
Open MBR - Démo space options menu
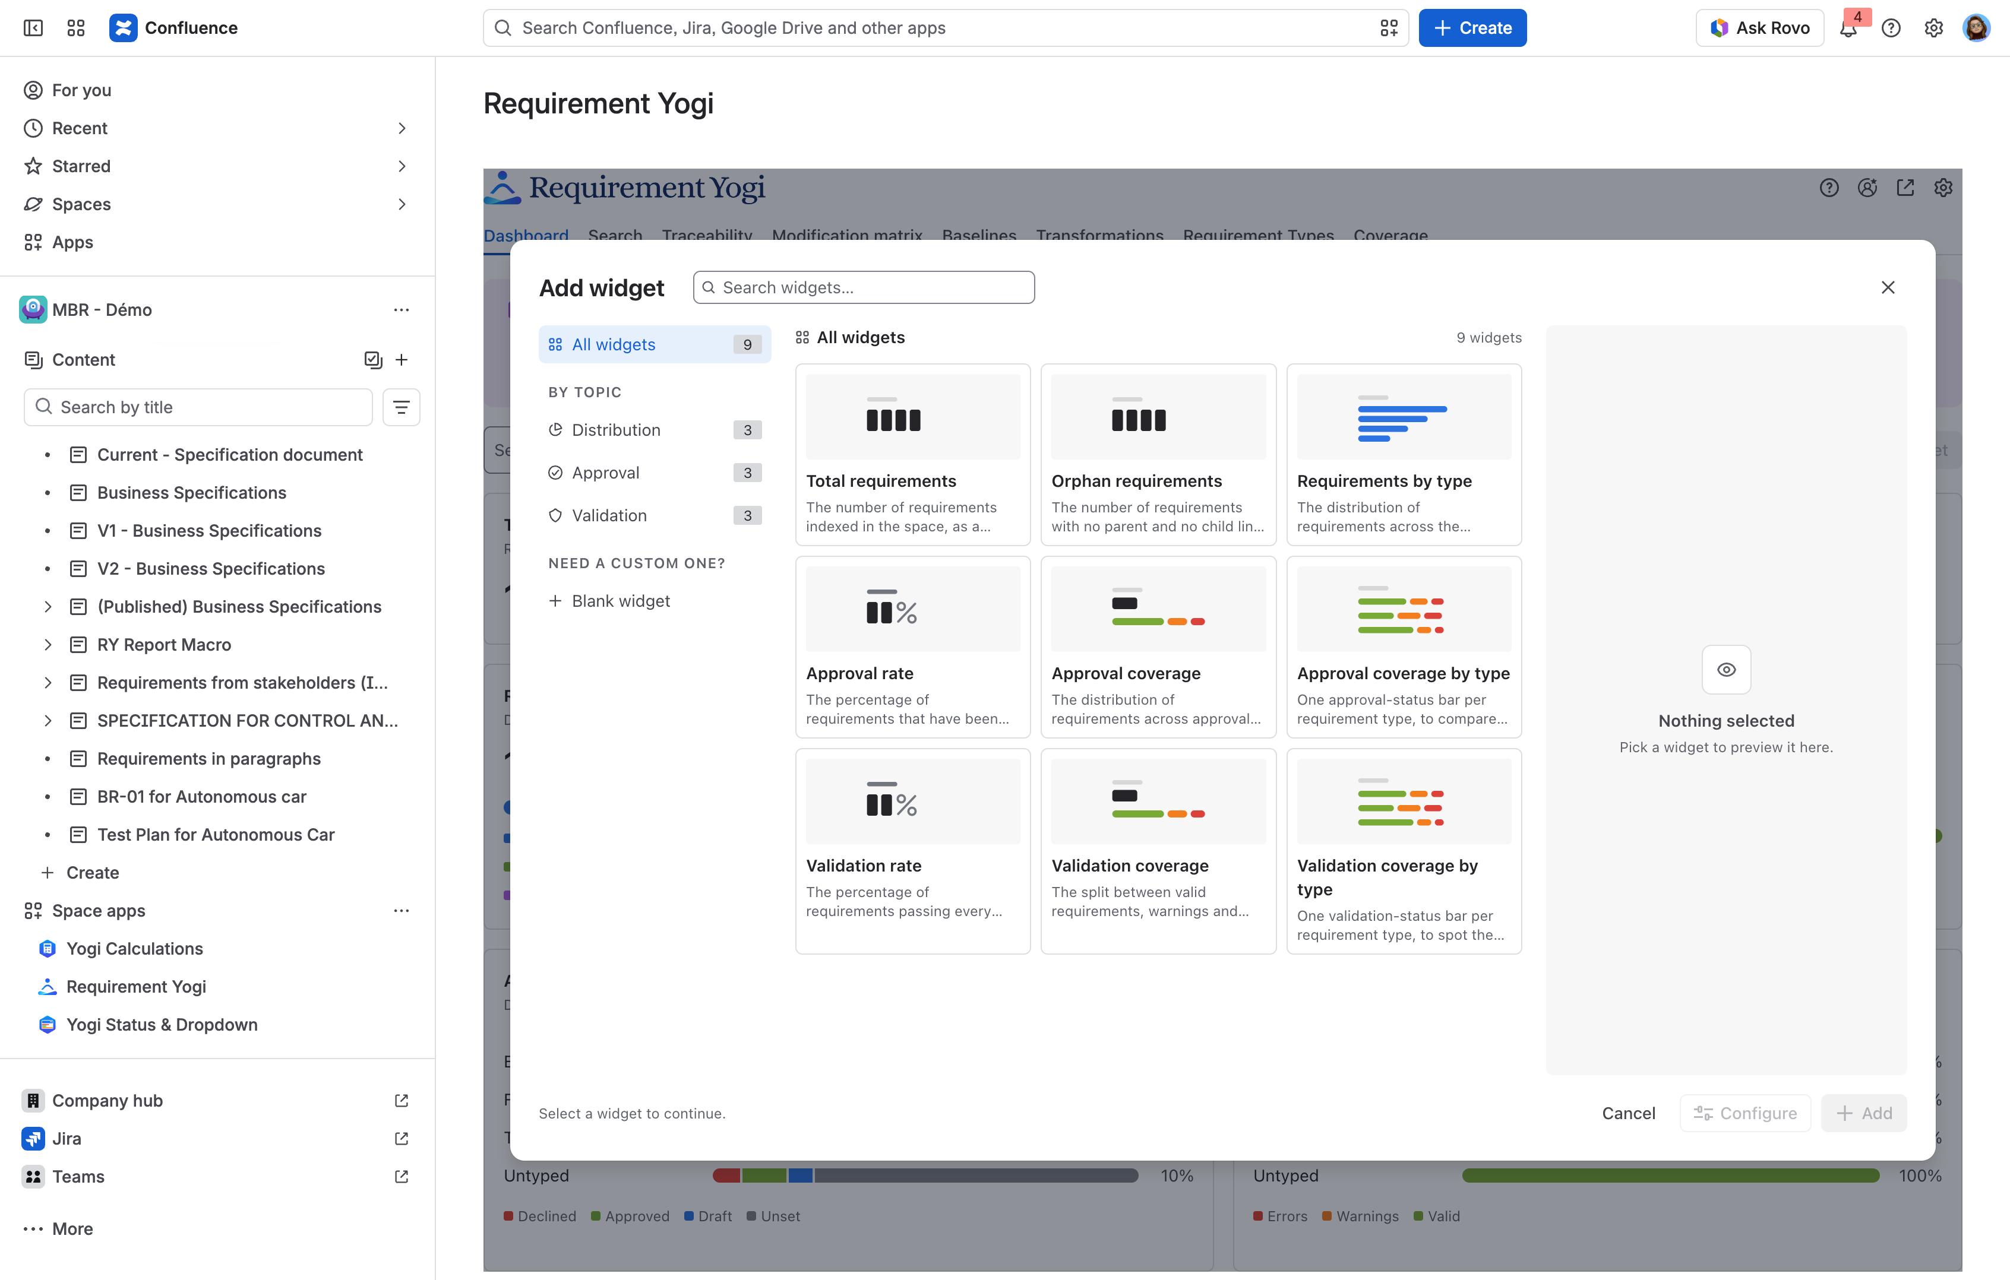click(402, 309)
